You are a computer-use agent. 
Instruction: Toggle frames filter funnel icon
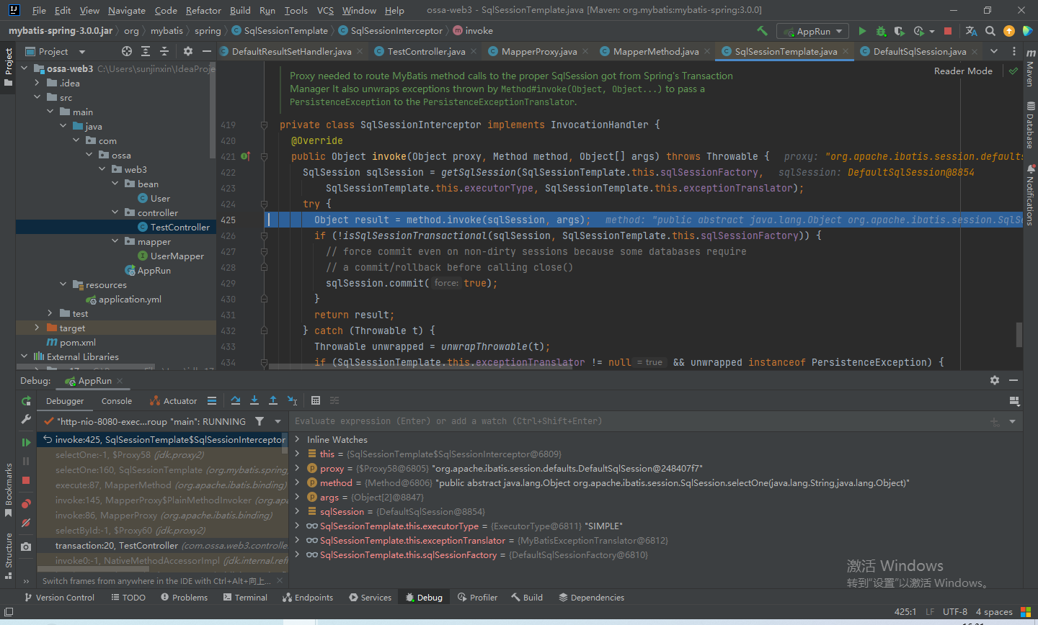point(259,421)
